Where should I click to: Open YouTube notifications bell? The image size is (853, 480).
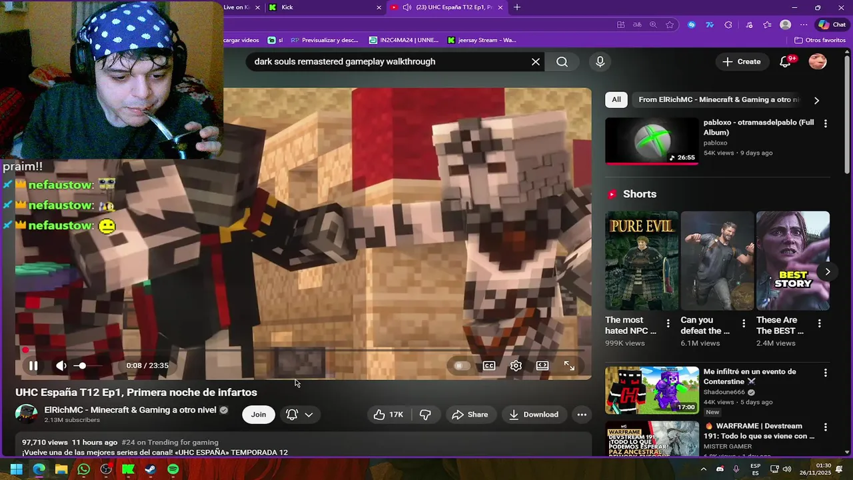click(x=786, y=61)
